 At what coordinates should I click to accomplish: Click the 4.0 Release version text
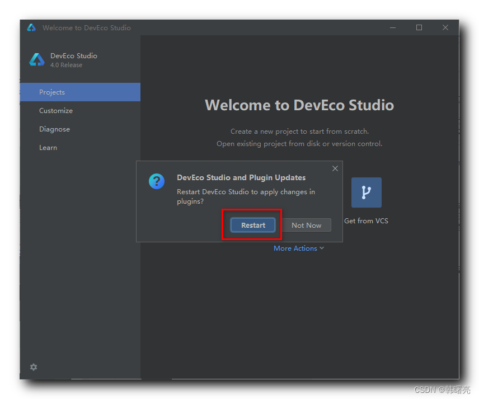(x=66, y=65)
